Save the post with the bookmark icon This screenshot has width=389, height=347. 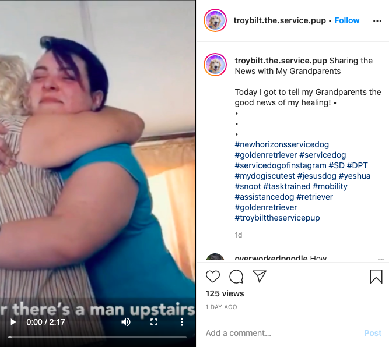(376, 277)
